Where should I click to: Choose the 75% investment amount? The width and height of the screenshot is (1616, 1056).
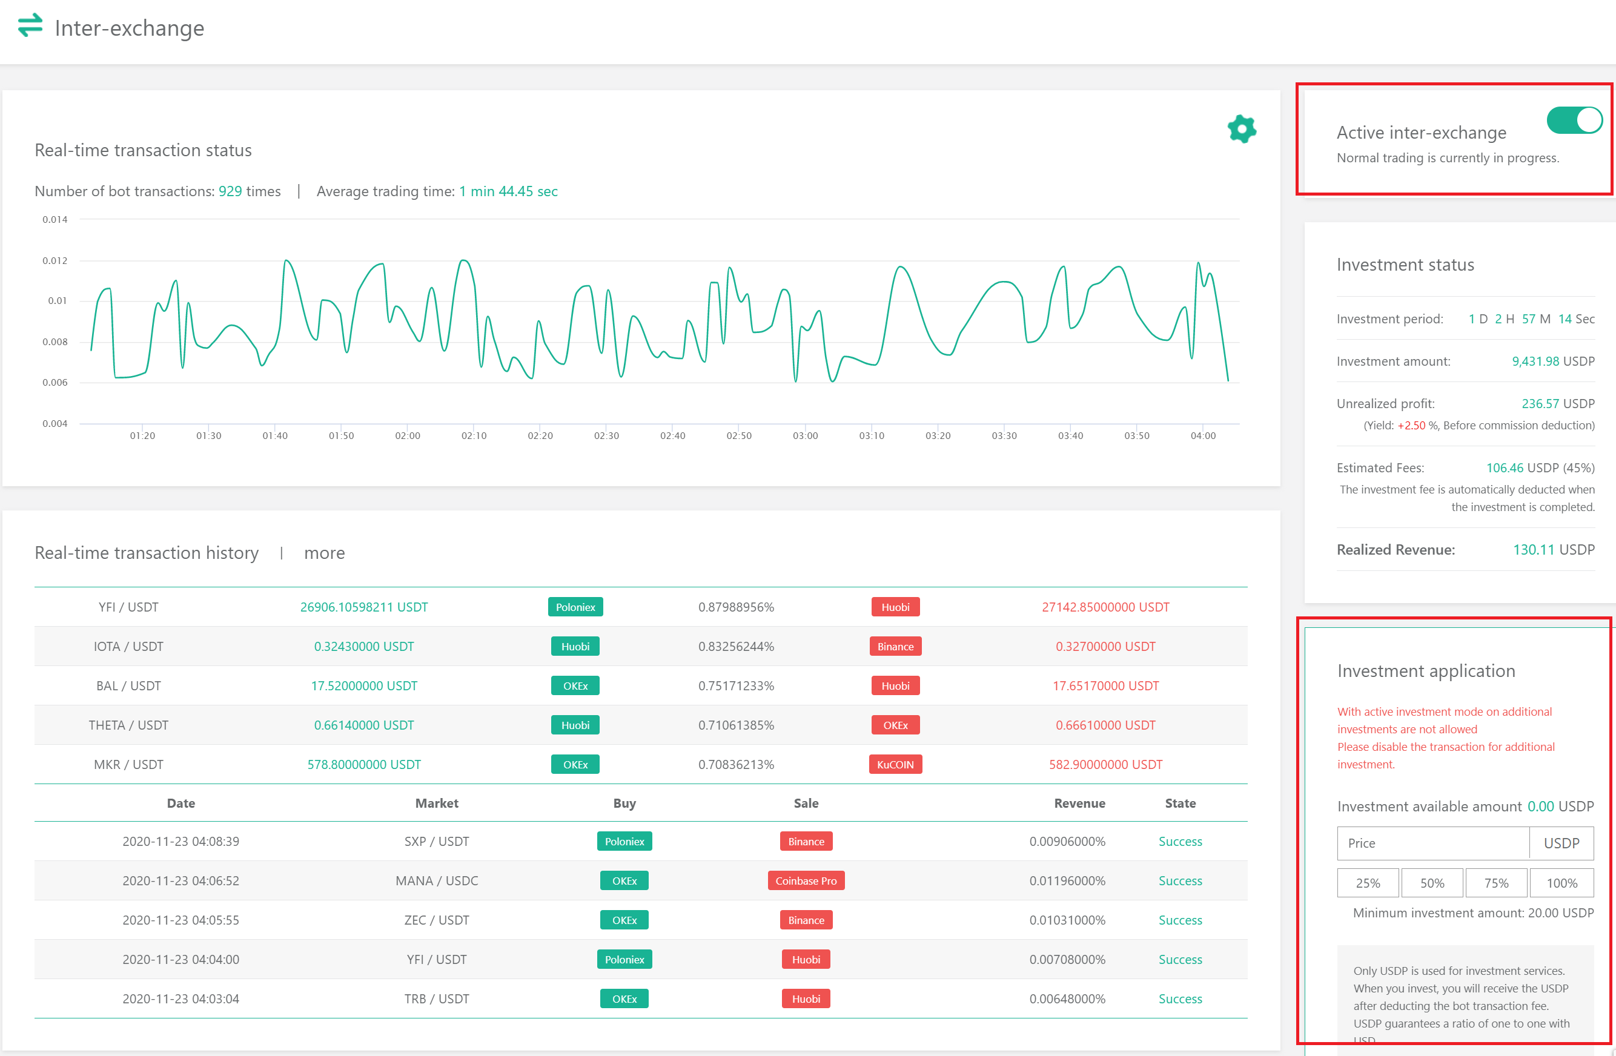tap(1496, 883)
